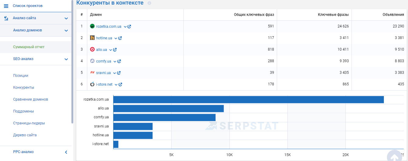
Task: Click the sravni.ua chart bar
Action: click(x=133, y=126)
